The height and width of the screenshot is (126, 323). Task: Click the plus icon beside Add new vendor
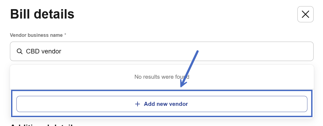click(137, 104)
